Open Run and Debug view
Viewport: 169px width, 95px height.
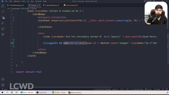click(3, 23)
